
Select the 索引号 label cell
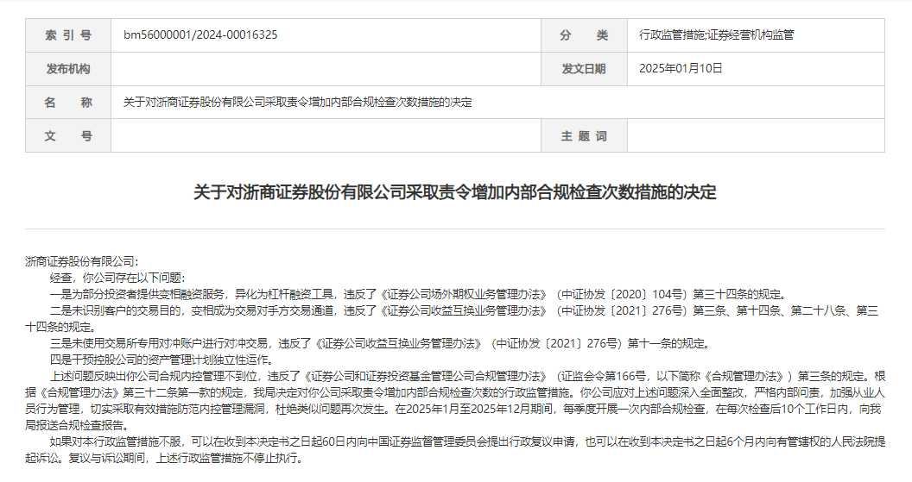point(68,35)
